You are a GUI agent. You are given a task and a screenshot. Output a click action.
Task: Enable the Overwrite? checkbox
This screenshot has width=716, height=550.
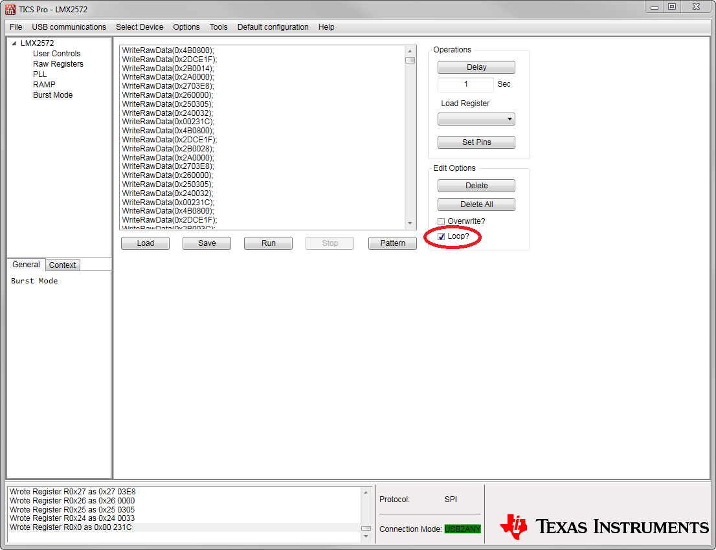click(x=441, y=221)
